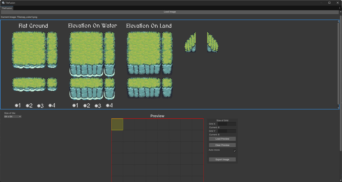The height and width of the screenshot is (182, 342).
Task: Click the Elevation On Land small single tile
Action: coord(167,88)
